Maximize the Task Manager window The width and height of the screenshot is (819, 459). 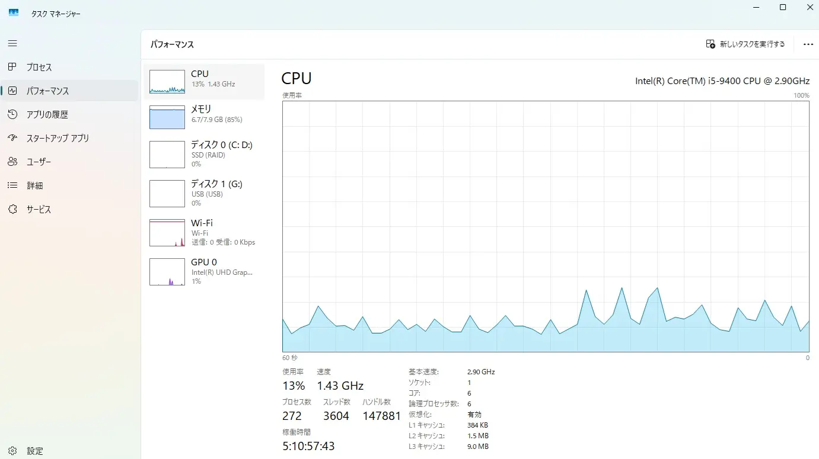coord(783,7)
